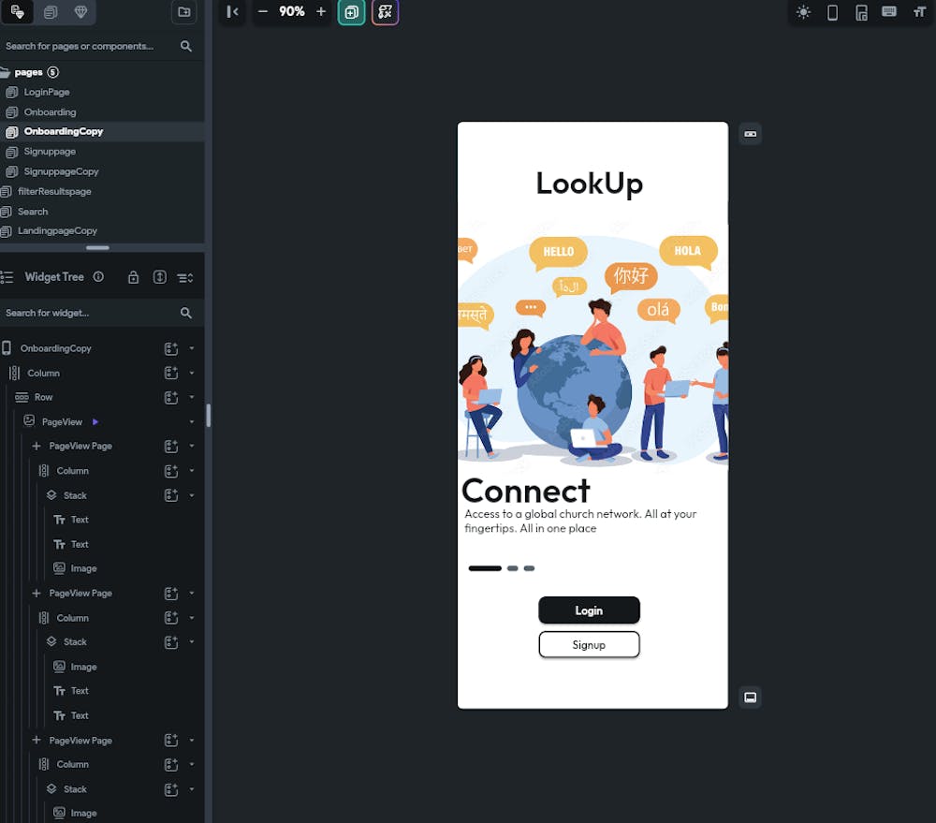Open the multi-size device preview icon

coord(861,12)
